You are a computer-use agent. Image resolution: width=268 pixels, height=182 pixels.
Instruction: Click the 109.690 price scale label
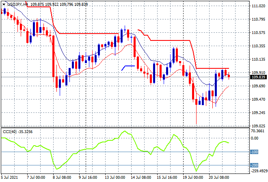click(258, 86)
